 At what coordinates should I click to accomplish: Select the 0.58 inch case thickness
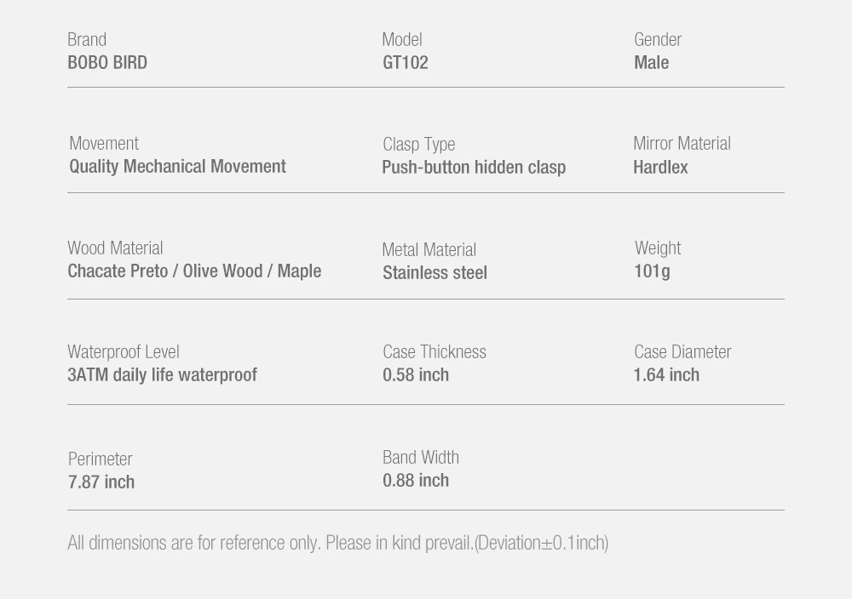tap(416, 375)
